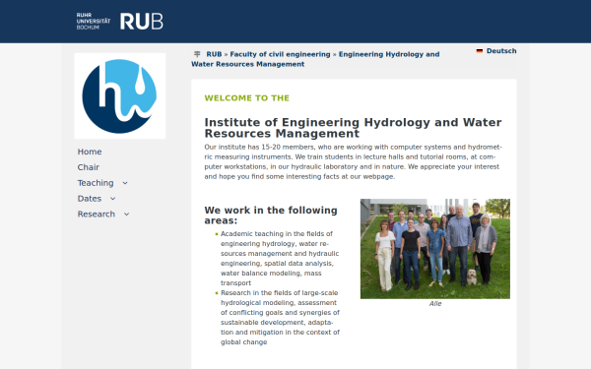This screenshot has height=369, width=591.
Task: Click the 'Alle' photo caption
Action: (x=435, y=304)
